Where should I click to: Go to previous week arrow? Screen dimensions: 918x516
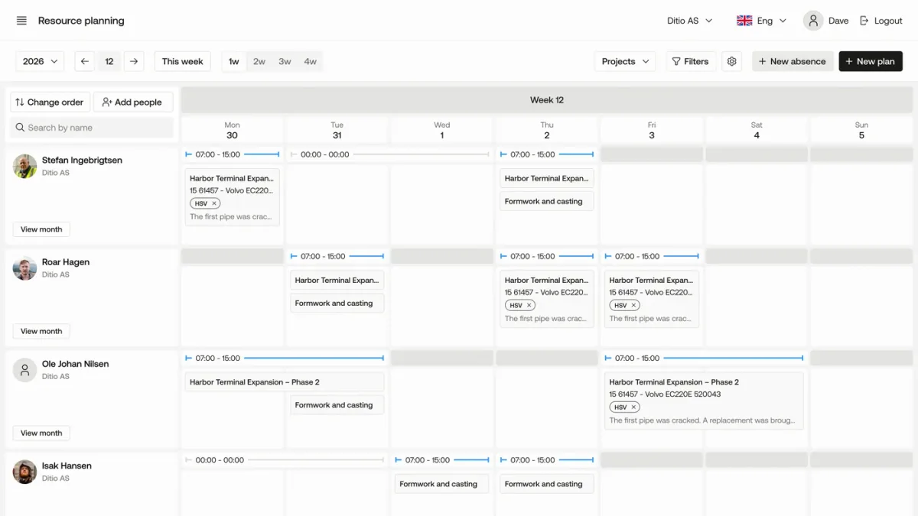tap(85, 62)
